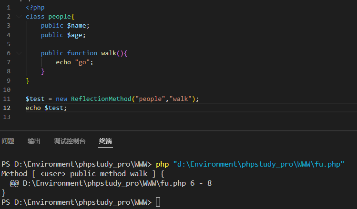Click the terminal cursor at last prompt

point(158,202)
